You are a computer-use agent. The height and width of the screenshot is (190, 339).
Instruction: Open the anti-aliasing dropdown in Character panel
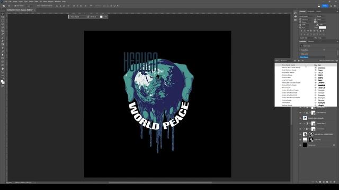click(322, 38)
